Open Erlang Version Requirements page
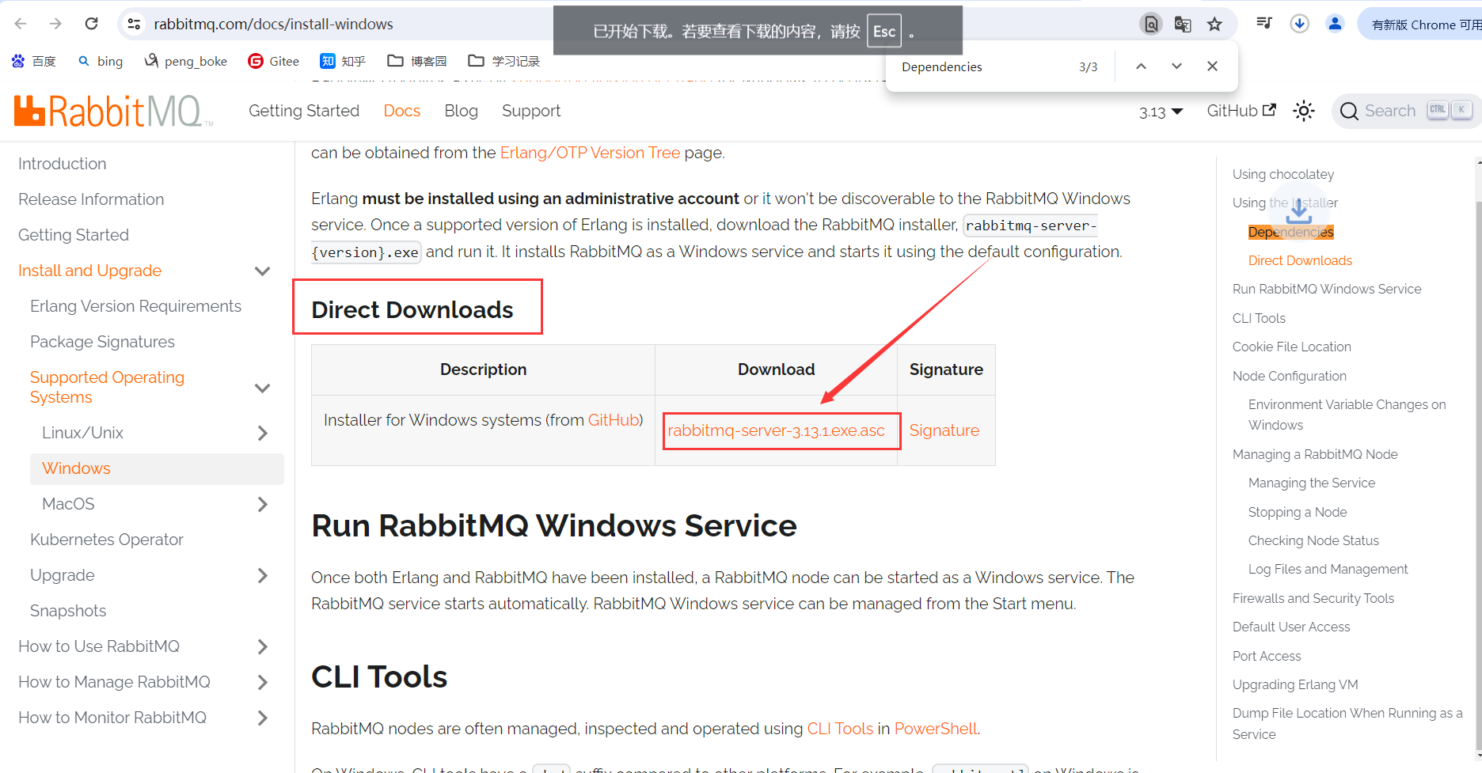 [x=135, y=306]
